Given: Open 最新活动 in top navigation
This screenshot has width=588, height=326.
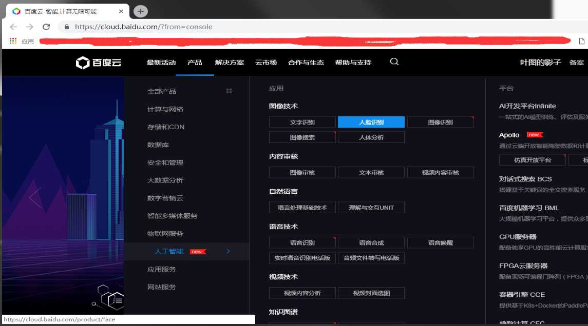Looking at the screenshot, I should point(161,63).
